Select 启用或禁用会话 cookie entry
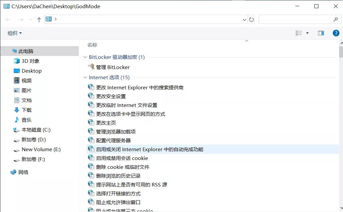Viewport: 343px width, 212px height. (x=122, y=158)
